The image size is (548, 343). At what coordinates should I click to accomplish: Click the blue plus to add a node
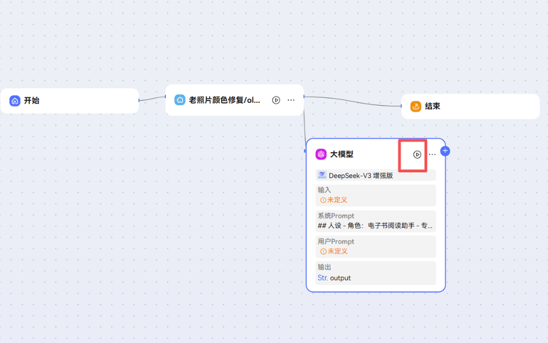[x=445, y=150]
